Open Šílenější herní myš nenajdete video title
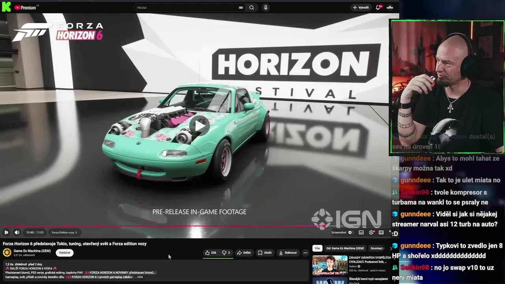Screen dimensions: 505x284 [x=368, y=279]
